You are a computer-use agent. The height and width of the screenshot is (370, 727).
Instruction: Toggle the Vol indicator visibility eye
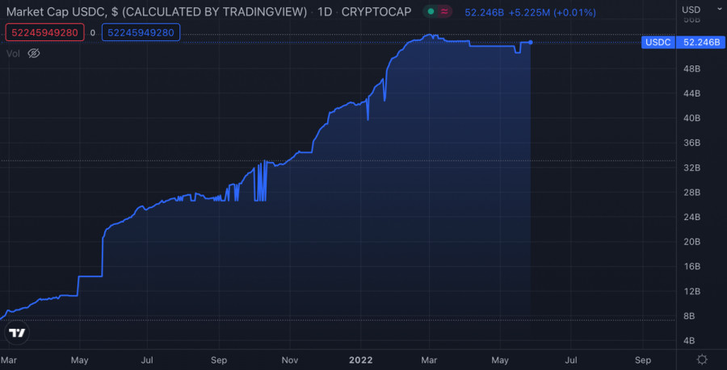click(x=34, y=54)
